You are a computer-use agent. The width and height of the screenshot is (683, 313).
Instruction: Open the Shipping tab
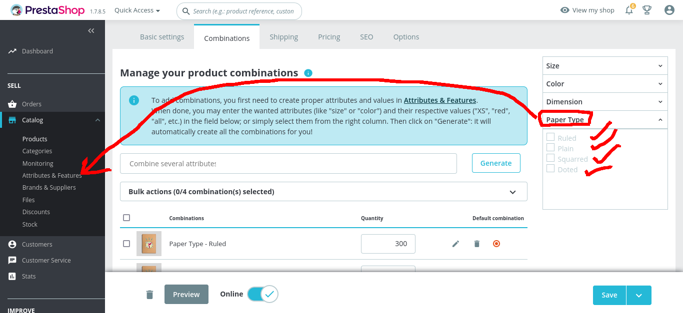click(283, 37)
